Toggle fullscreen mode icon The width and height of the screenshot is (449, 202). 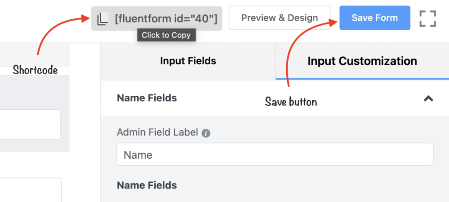point(428,18)
